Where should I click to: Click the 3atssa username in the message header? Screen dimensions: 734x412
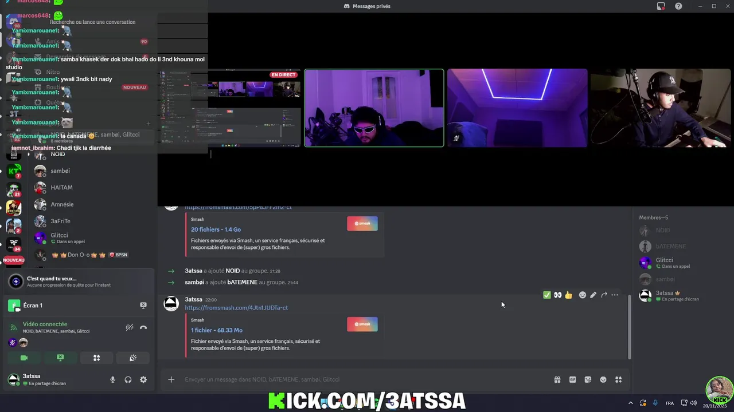coord(193,299)
